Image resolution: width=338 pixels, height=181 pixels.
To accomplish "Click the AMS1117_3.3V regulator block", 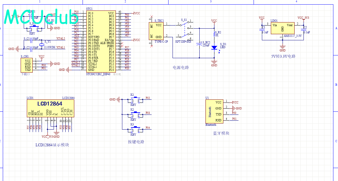I will point(282,28).
